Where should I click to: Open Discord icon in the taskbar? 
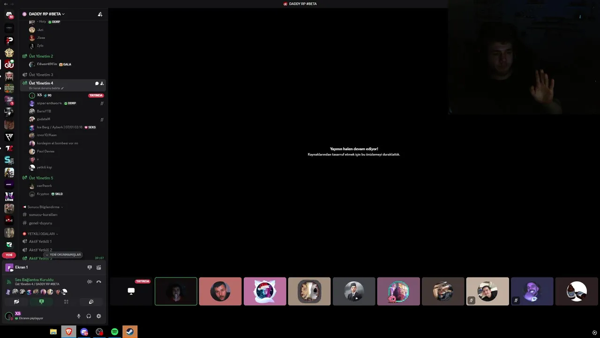[x=84, y=332]
